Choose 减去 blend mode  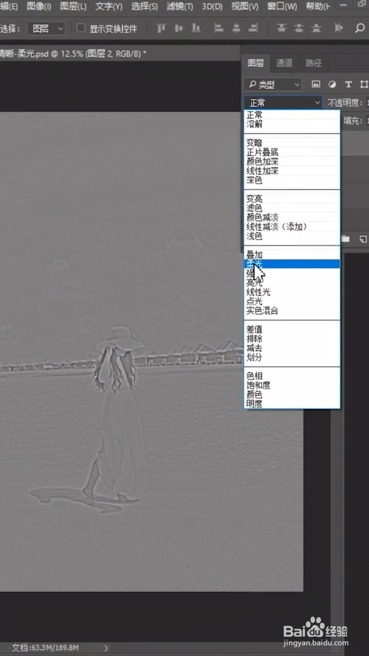pyautogui.click(x=291, y=348)
